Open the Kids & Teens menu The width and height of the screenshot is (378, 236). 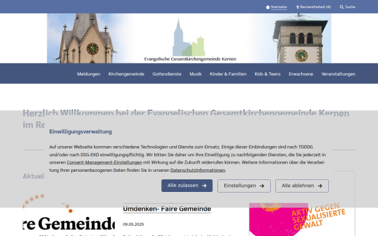tap(268, 74)
